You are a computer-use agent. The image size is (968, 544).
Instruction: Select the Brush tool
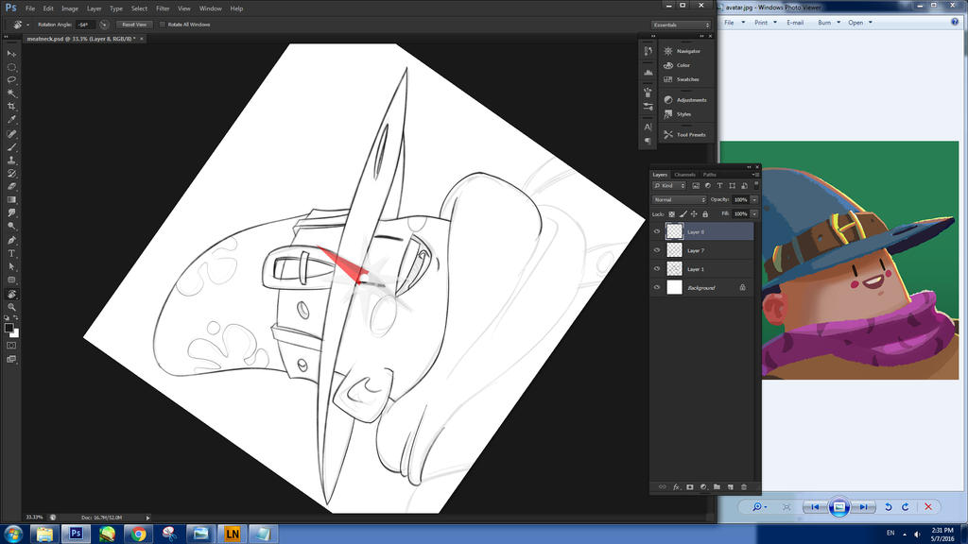[x=11, y=146]
